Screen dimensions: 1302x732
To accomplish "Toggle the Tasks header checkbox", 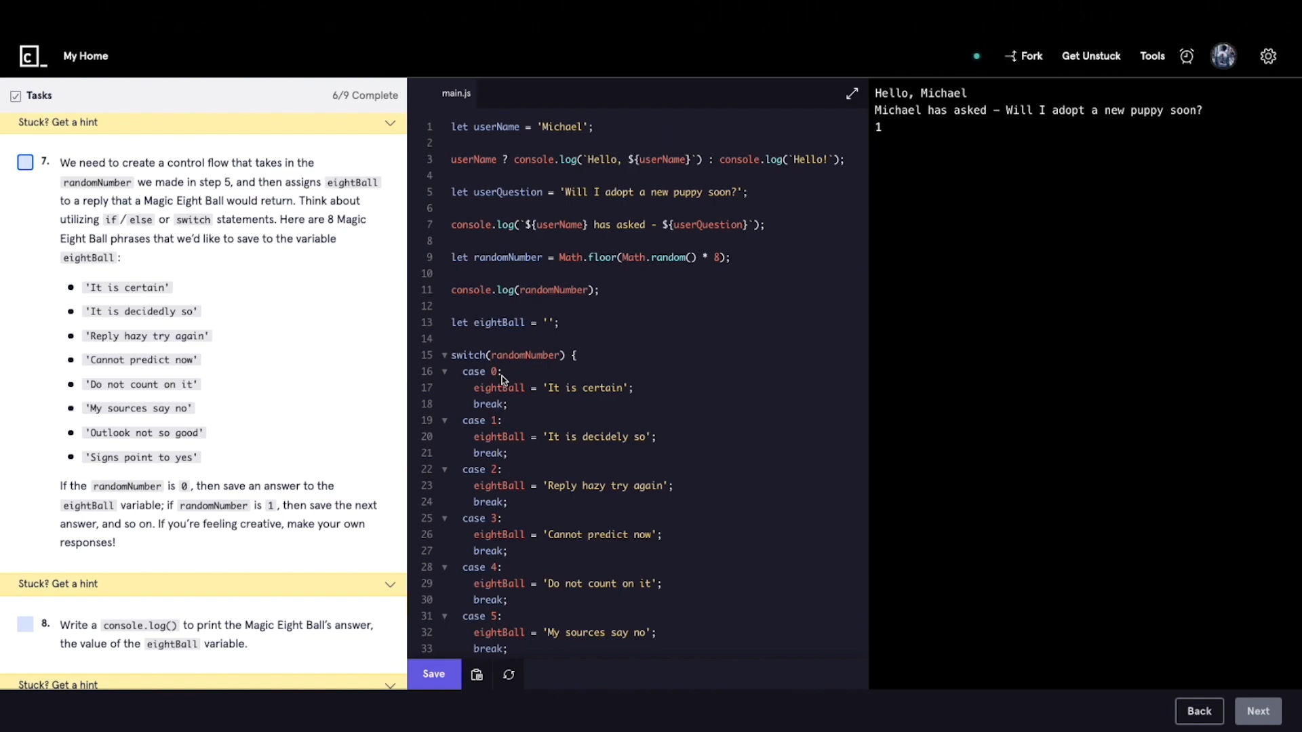I will [x=16, y=96].
